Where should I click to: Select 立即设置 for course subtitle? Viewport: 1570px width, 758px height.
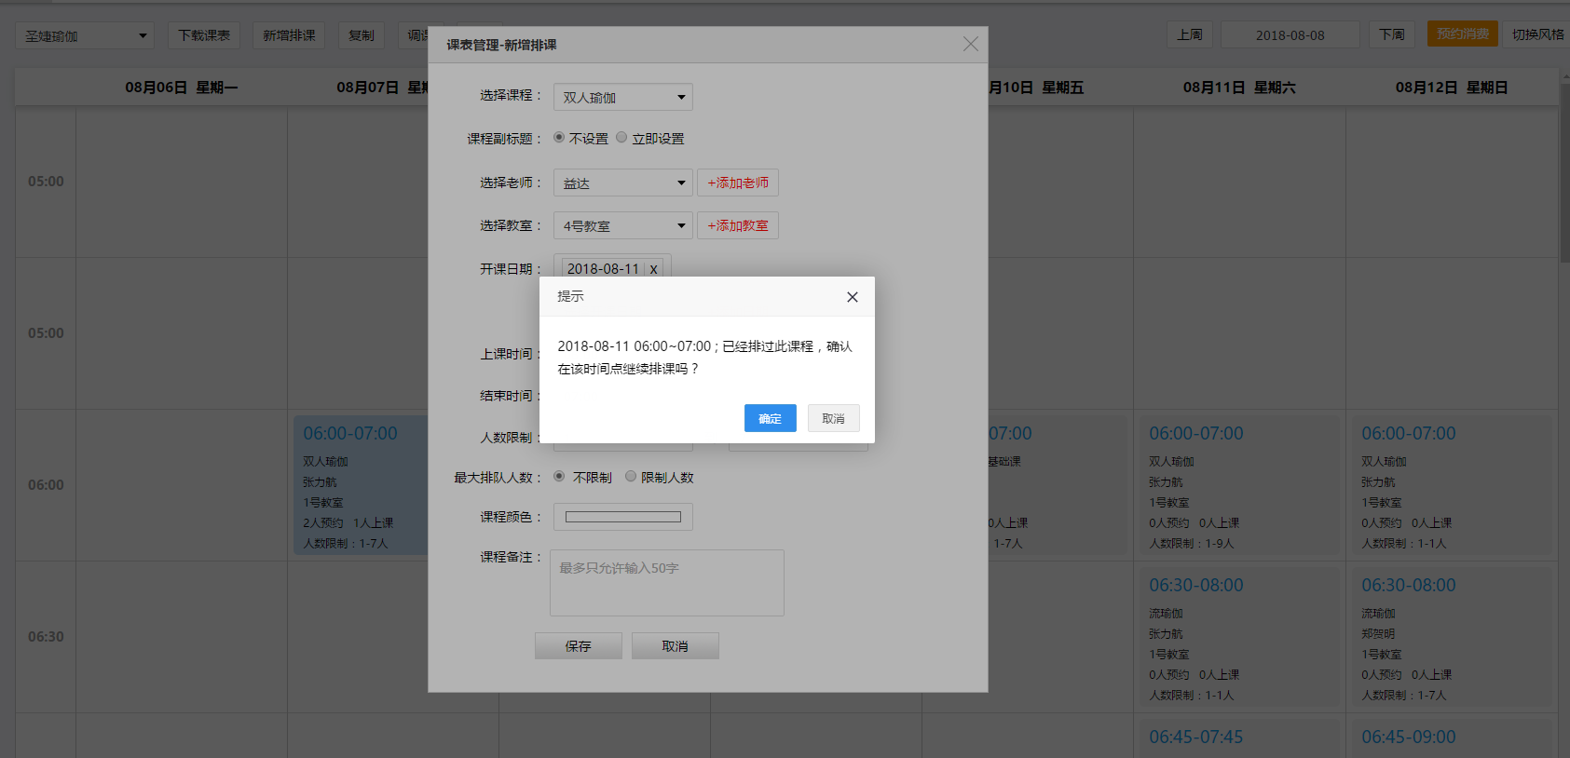point(621,138)
